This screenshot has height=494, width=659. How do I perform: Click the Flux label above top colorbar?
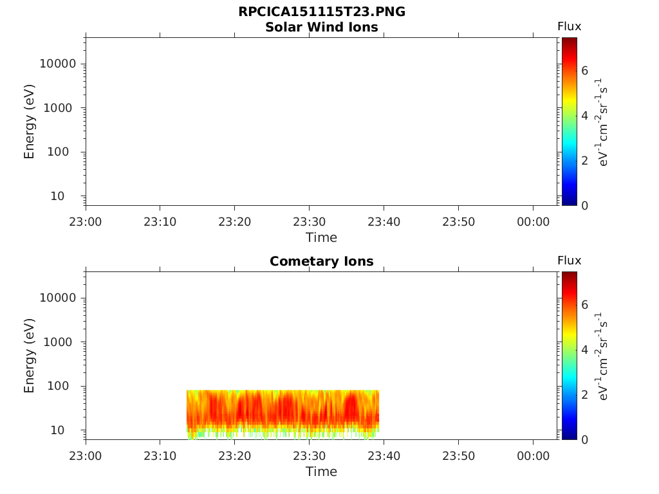(569, 26)
